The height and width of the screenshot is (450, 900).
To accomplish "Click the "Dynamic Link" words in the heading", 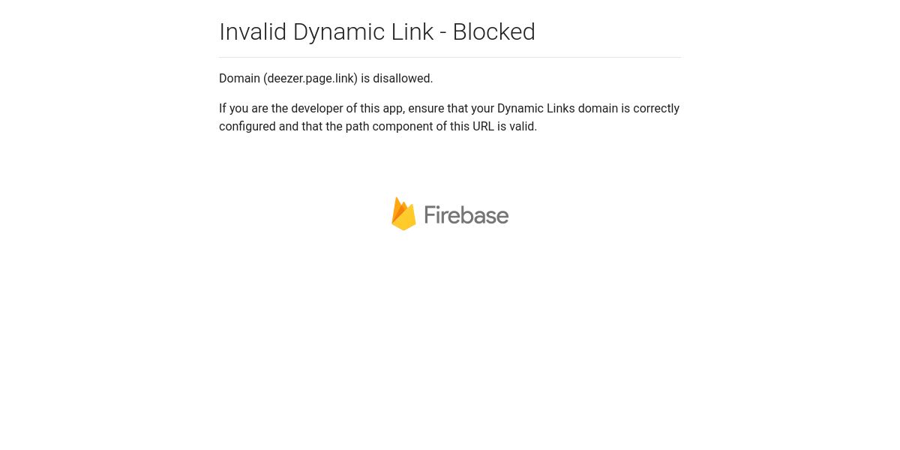I will tap(364, 31).
